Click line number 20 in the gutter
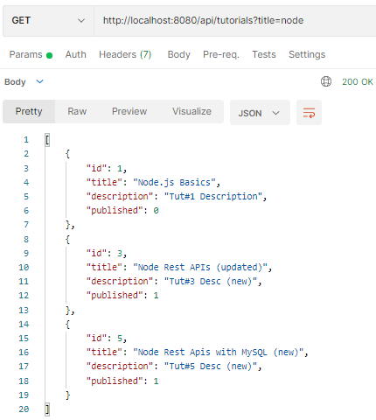Viewport: 376px width, 420px height. 24,409
